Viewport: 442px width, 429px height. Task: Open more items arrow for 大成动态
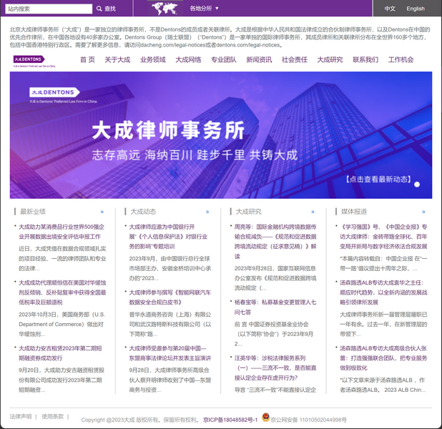click(207, 212)
